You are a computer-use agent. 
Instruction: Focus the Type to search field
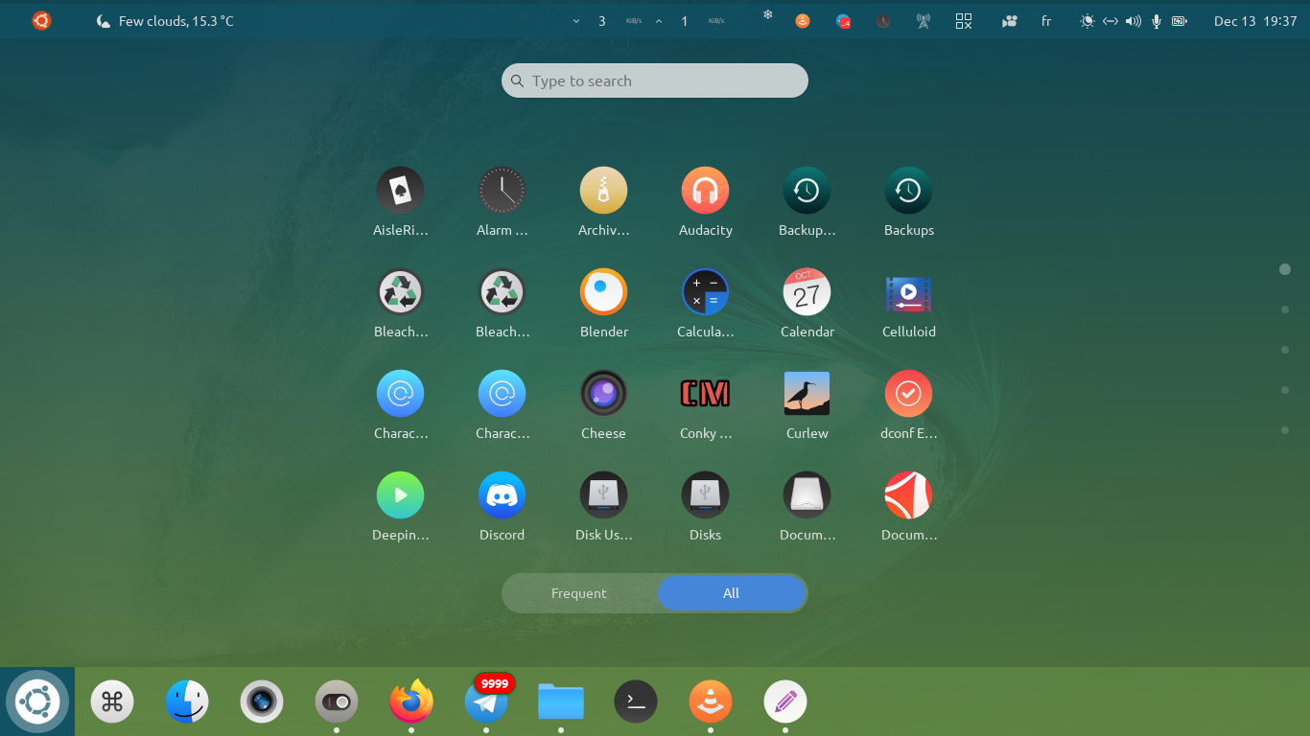click(x=655, y=80)
